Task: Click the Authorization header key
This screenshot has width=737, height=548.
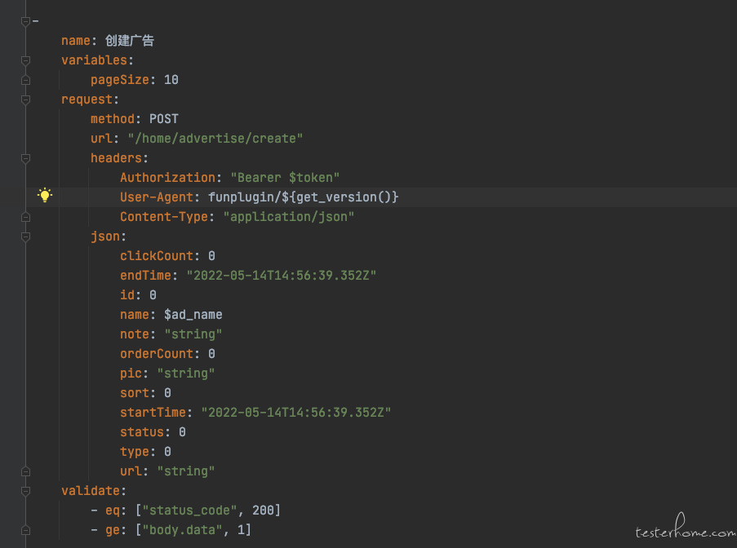Action: click(167, 178)
